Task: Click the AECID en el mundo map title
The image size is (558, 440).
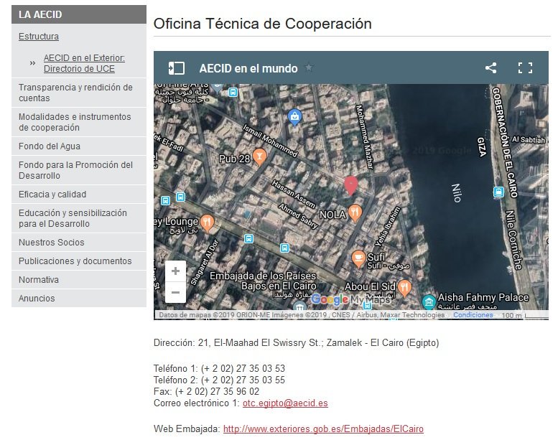Action: pyautogui.click(x=248, y=68)
